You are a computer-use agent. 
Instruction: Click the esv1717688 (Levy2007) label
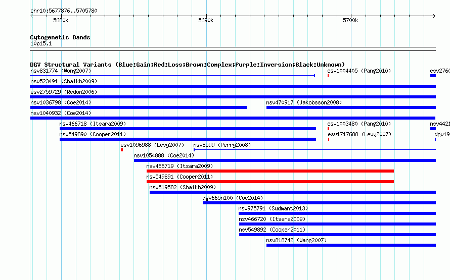(359, 134)
